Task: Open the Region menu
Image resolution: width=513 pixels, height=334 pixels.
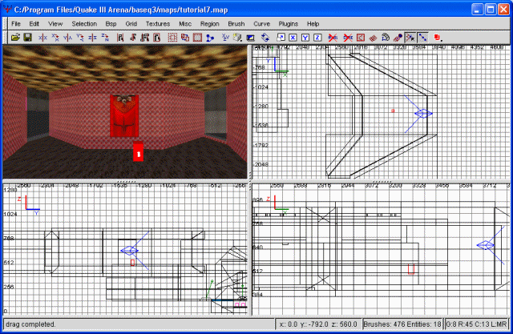Action: pyautogui.click(x=210, y=24)
